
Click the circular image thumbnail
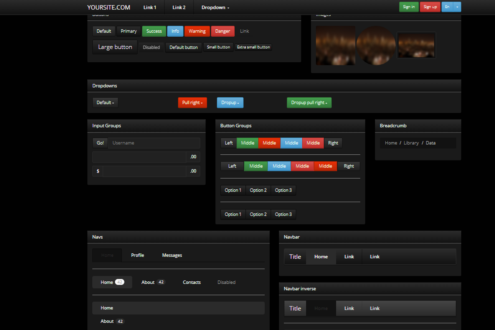(x=376, y=45)
